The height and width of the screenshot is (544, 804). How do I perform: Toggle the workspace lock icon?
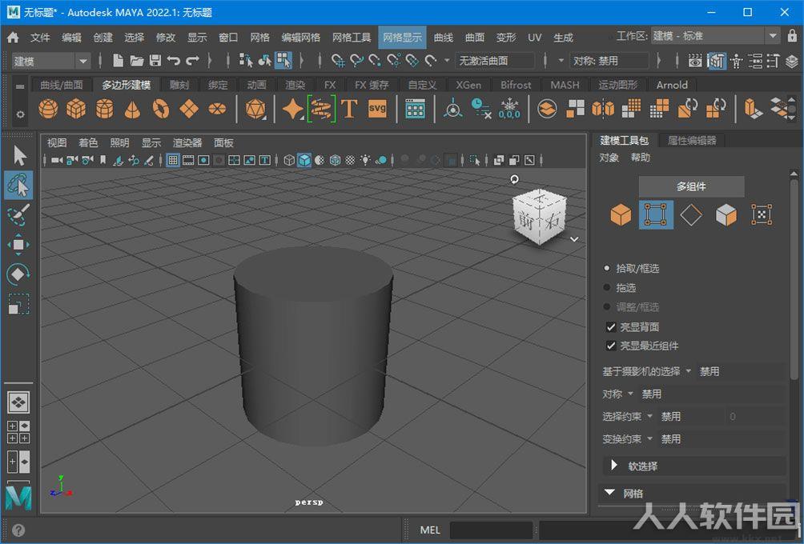pos(792,36)
